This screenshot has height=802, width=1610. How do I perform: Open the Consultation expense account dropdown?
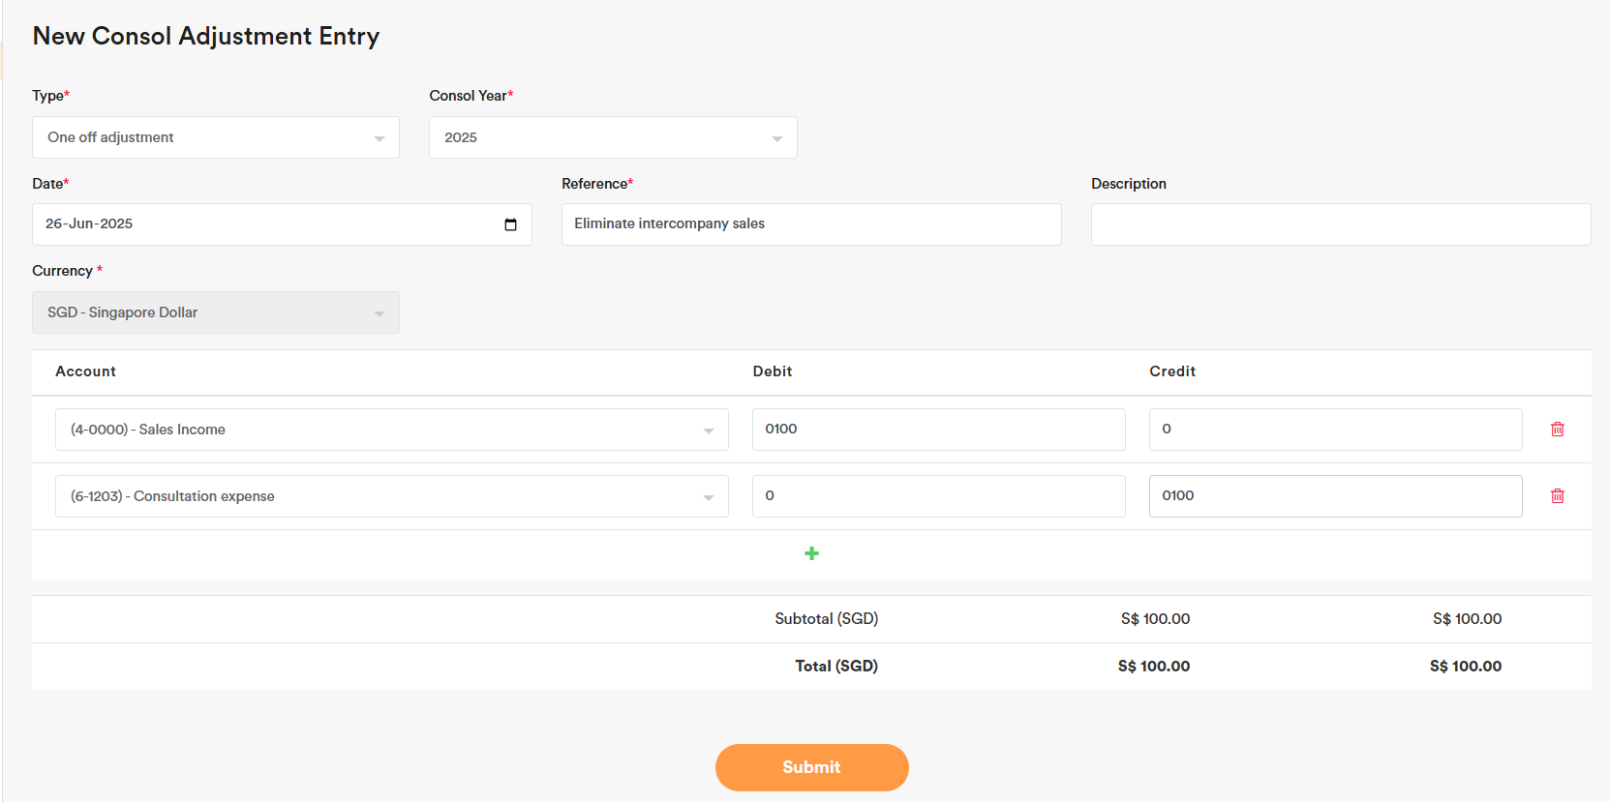[392, 496]
